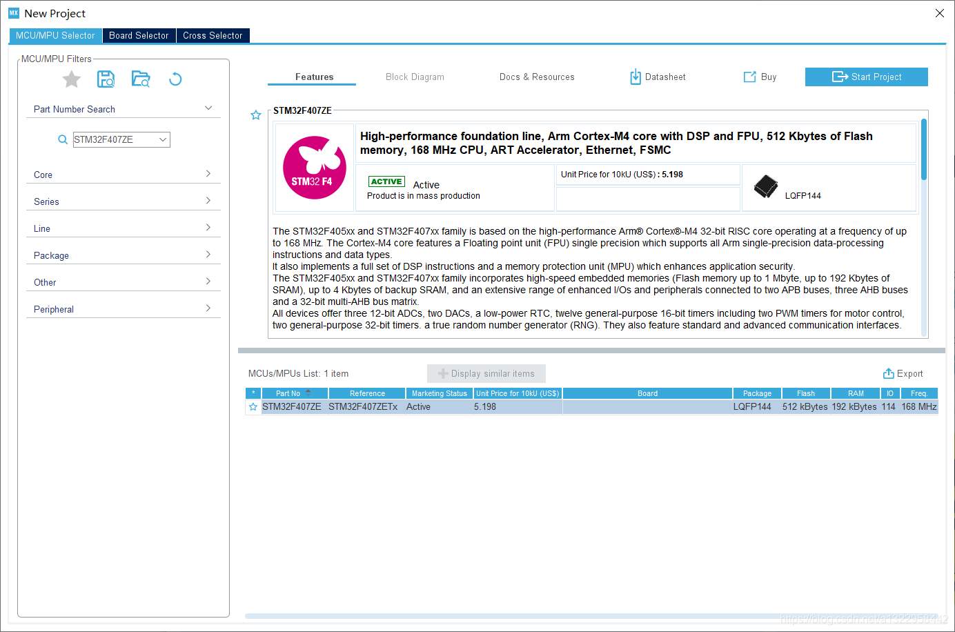955x632 pixels.
Task: Sort list by Board column
Action: tap(647, 393)
